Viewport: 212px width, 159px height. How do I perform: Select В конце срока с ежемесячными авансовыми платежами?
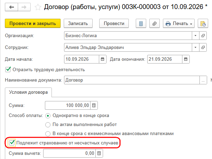tap(48, 134)
